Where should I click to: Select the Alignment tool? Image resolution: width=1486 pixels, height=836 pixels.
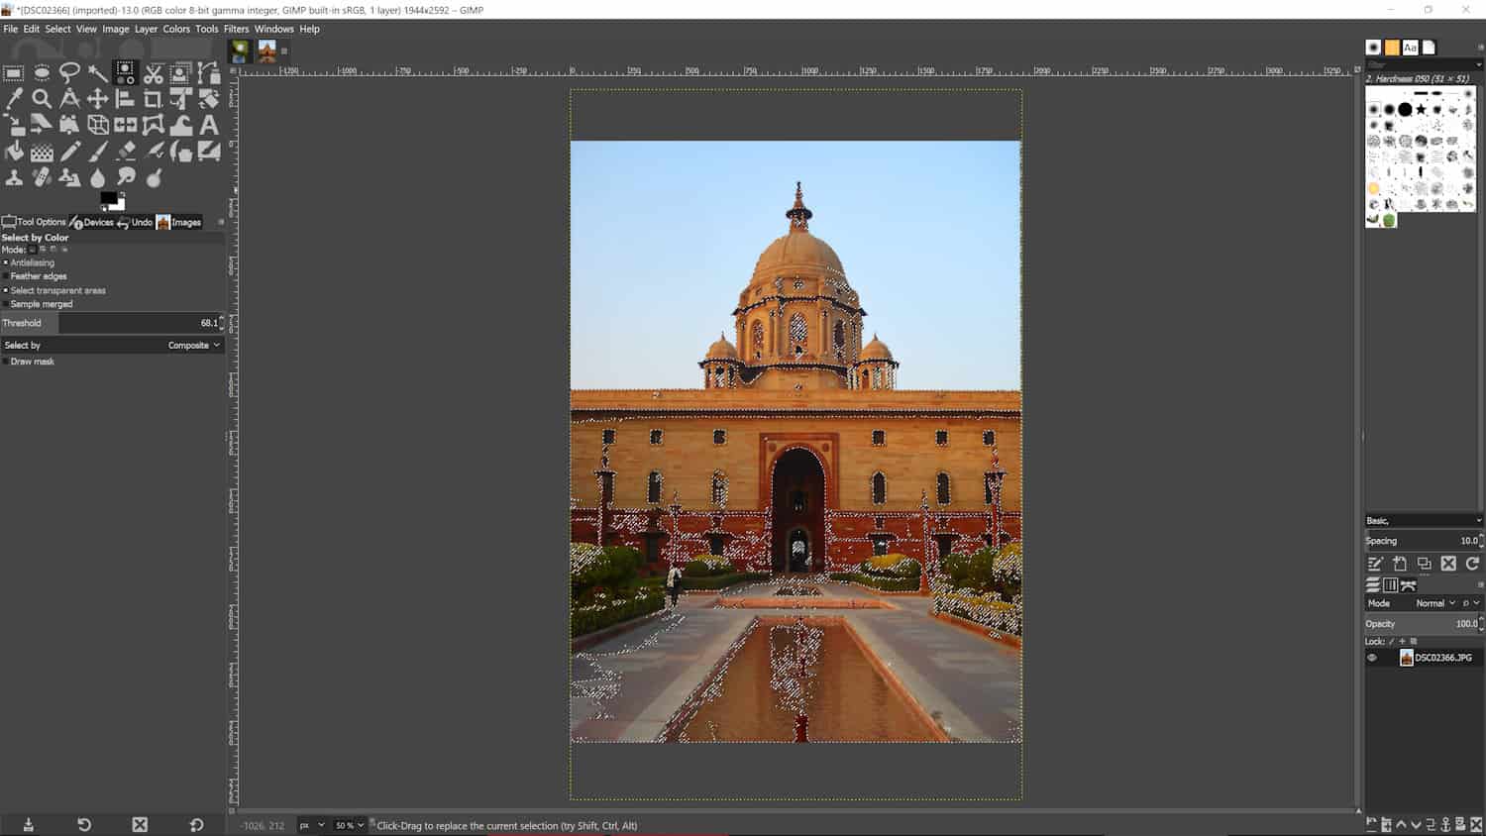coord(125,98)
